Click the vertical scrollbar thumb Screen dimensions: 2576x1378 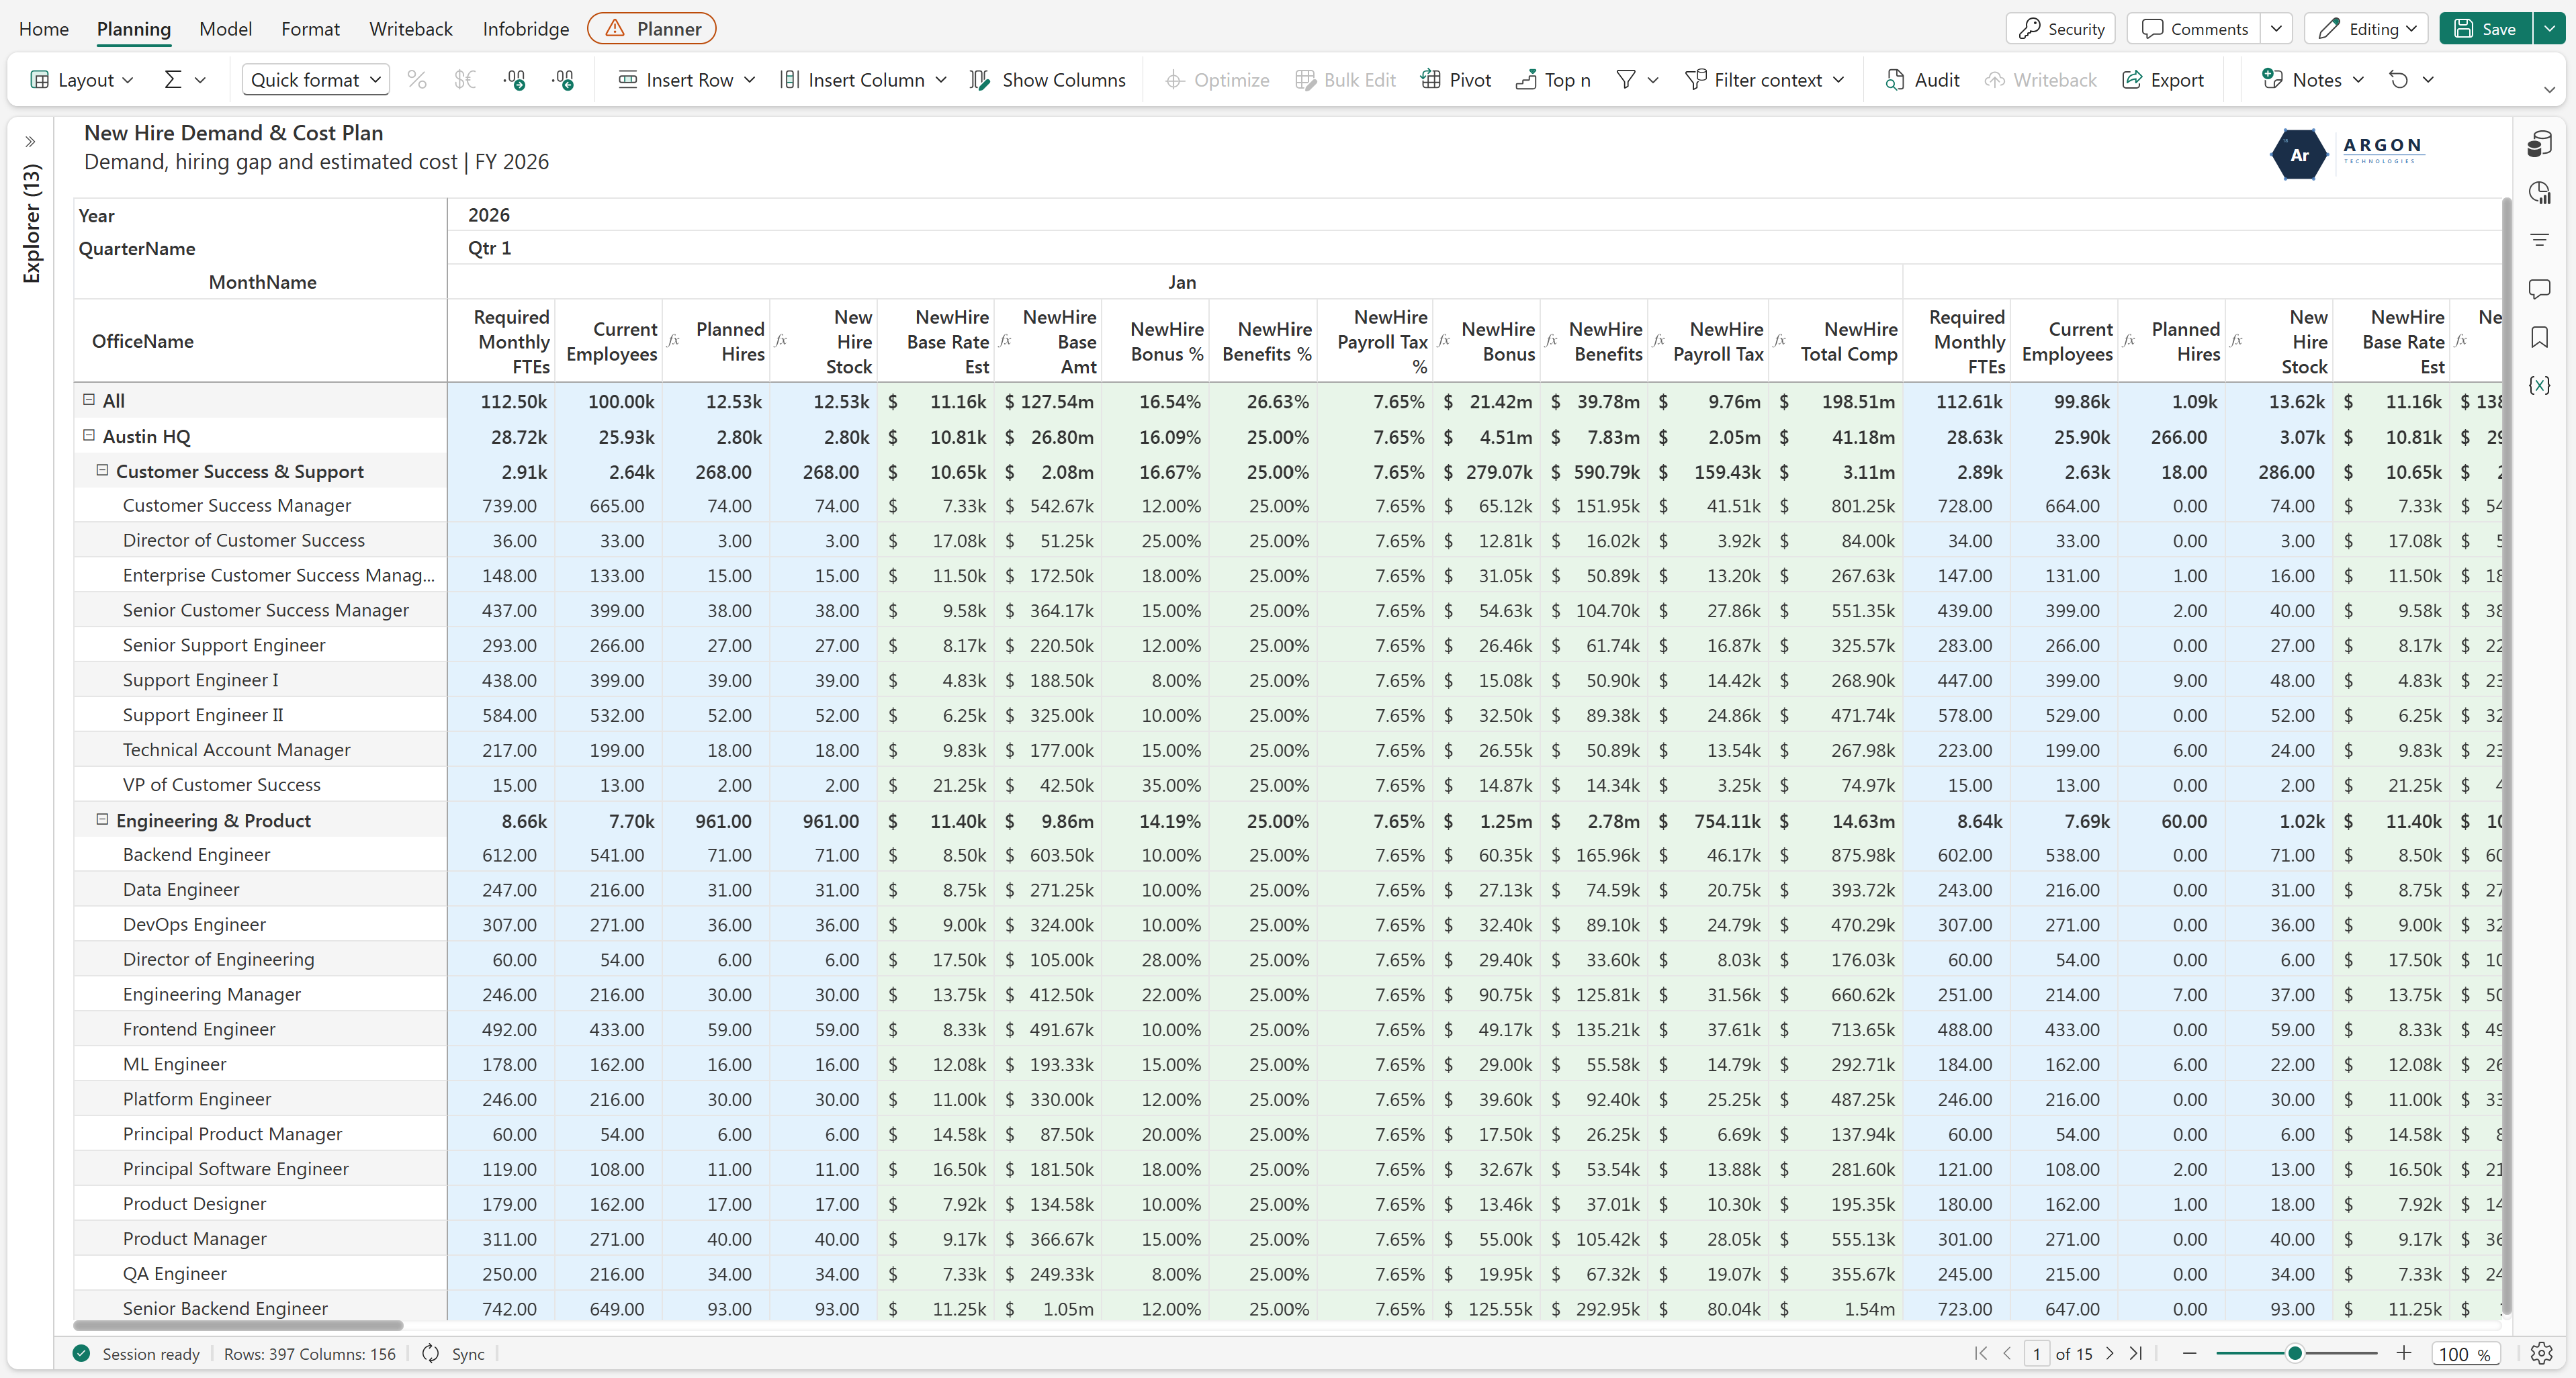click(2506, 755)
